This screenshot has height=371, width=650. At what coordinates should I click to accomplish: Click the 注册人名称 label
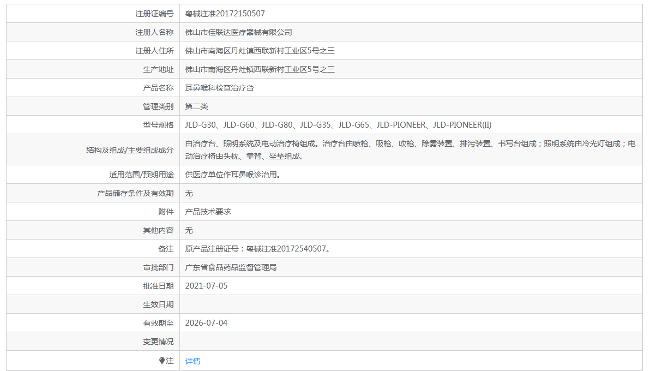(154, 32)
